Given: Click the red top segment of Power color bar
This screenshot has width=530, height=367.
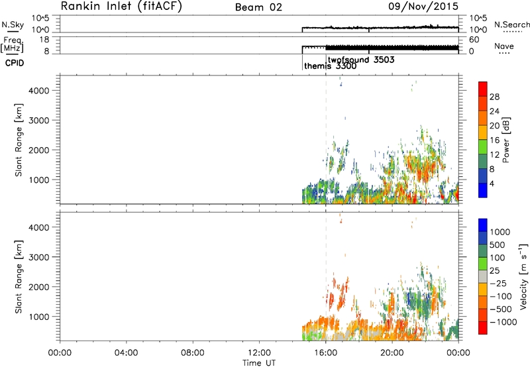Looking at the screenshot, I should click(483, 89).
